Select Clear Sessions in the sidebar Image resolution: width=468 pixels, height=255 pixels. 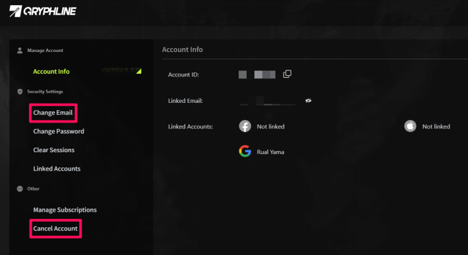(x=54, y=150)
